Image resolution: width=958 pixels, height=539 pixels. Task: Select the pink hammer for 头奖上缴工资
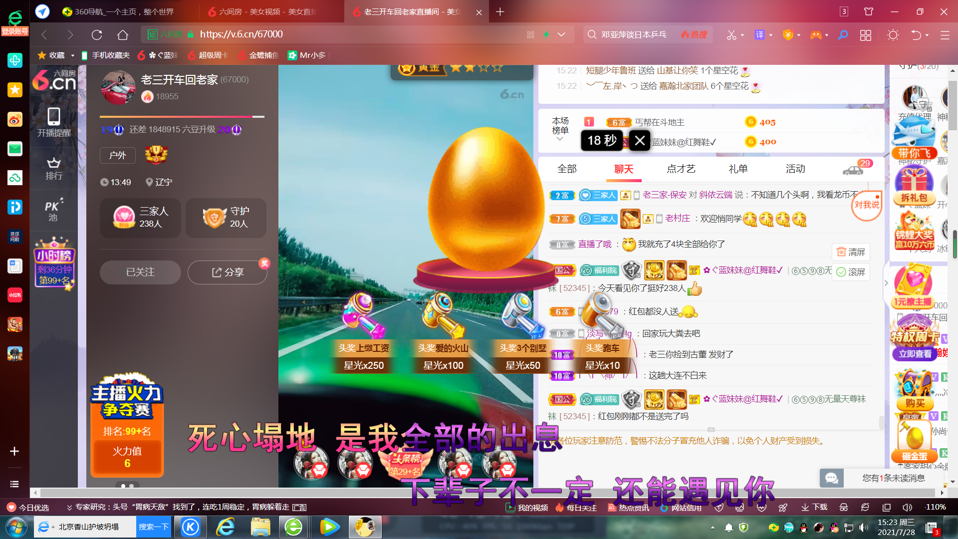click(x=363, y=314)
